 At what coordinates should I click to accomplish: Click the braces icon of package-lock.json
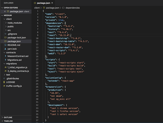coord(6,37)
